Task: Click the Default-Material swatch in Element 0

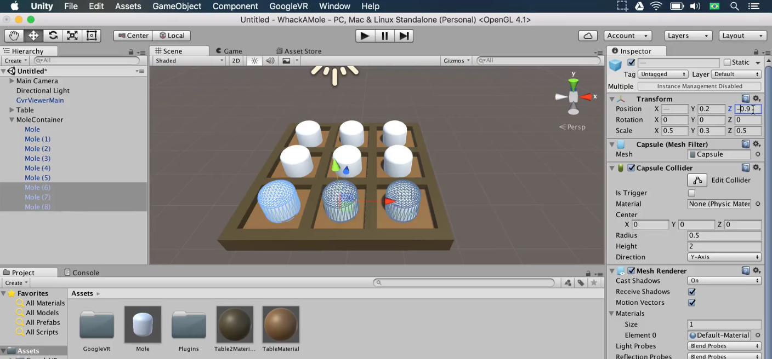Action: pyautogui.click(x=719, y=335)
